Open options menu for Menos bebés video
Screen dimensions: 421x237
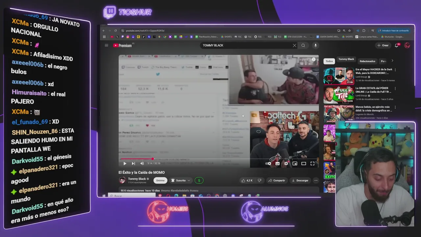[x=395, y=107]
